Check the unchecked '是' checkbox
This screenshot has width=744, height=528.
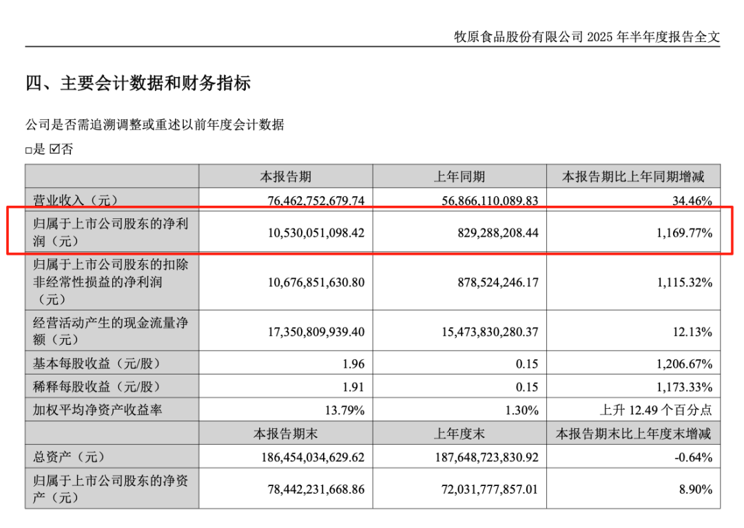29,150
